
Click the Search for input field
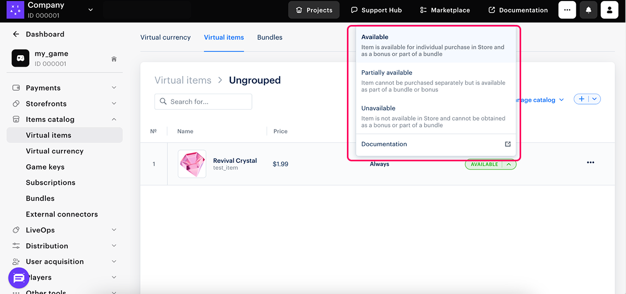point(203,101)
